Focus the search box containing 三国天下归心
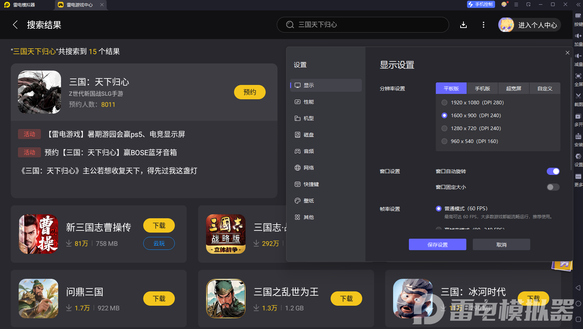This screenshot has height=329, width=583. (x=363, y=25)
